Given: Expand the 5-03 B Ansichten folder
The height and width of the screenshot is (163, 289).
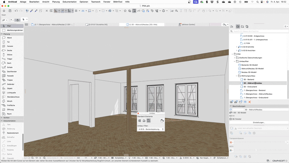Looking at the screenshot, I should [x=237, y=50].
